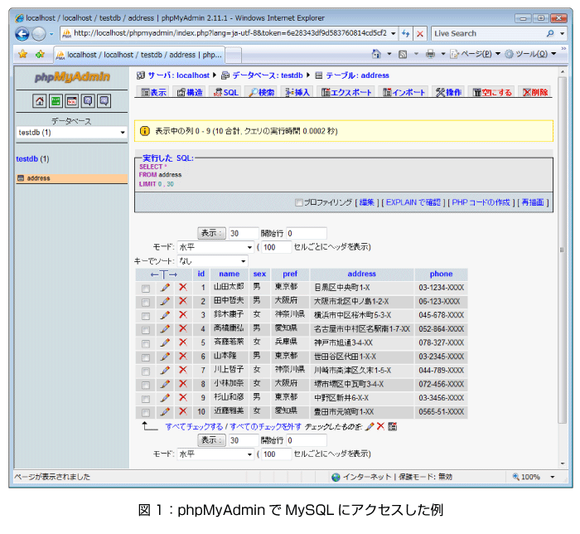Image resolution: width=580 pixels, height=534 pixels.
Task: Click the testdb link in breadcrumb
Action: pos(292,75)
